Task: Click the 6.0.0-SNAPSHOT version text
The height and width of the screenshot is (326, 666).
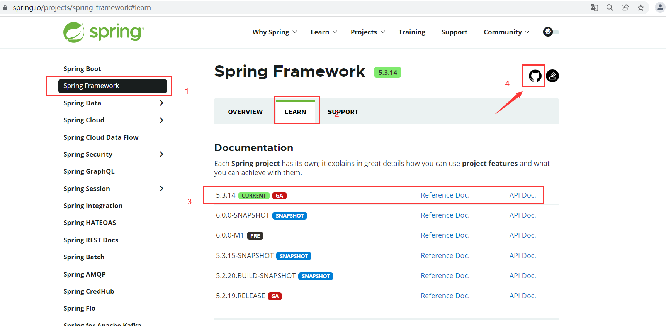Action: 243,215
